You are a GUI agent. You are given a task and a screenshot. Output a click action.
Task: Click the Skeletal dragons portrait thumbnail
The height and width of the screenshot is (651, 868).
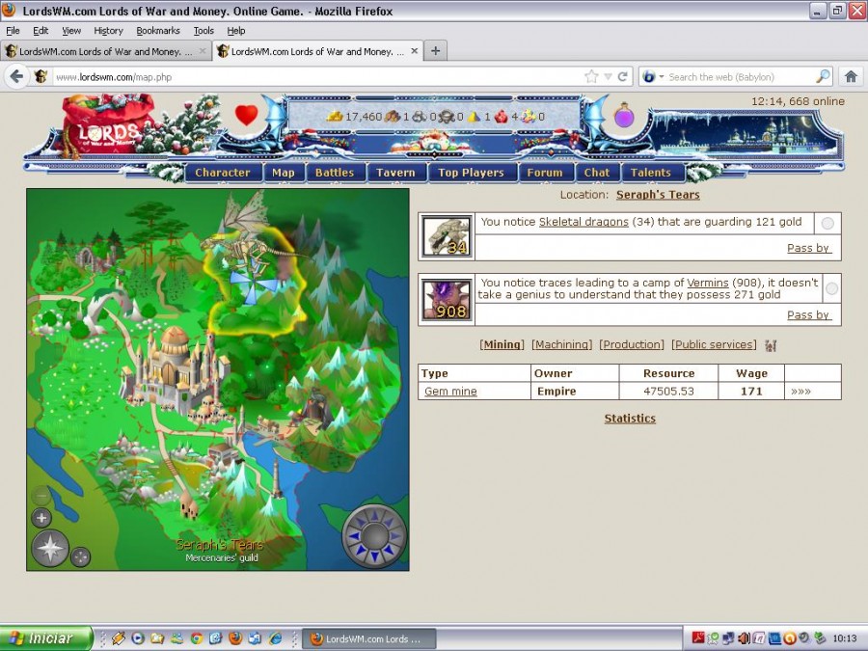tap(447, 236)
